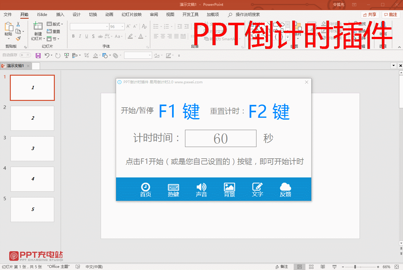Screen dimensions: 403x270
Task: Open 批注 comments via its button
Action: click(391, 14)
